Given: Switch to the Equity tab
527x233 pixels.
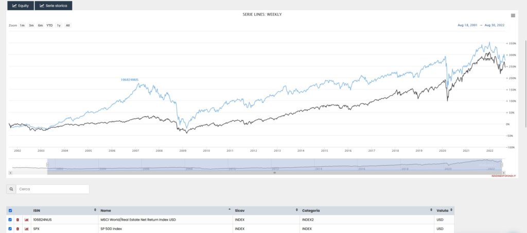Looking at the screenshot, I should pos(20,6).
